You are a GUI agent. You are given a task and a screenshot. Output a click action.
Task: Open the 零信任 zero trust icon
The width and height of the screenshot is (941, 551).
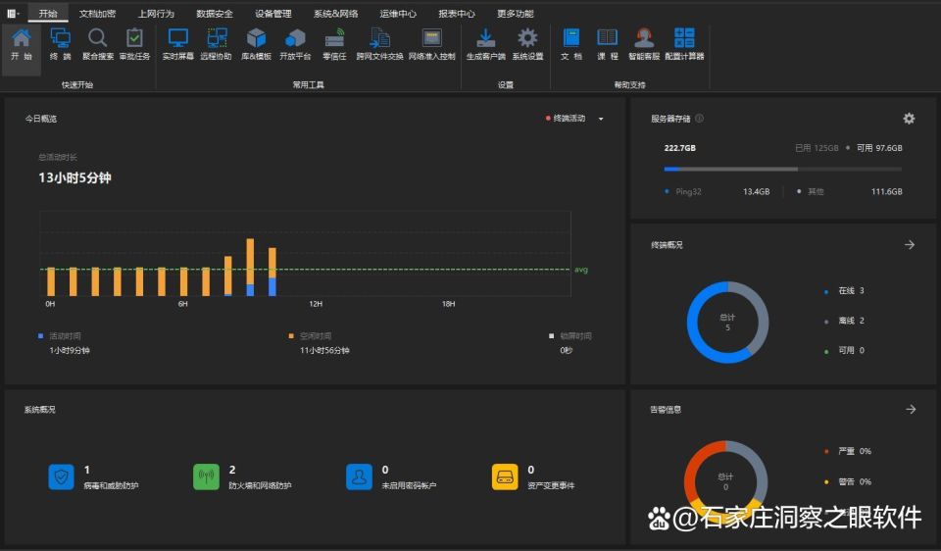[x=335, y=38]
